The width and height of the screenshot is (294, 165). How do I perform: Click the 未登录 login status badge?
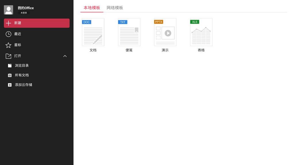pos(24,13)
